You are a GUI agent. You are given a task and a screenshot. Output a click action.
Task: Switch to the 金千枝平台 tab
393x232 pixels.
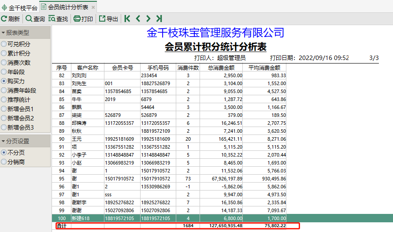(19, 8)
